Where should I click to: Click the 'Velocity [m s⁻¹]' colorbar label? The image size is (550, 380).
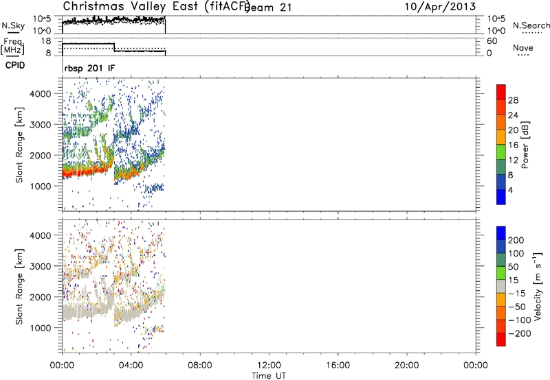[538, 286]
